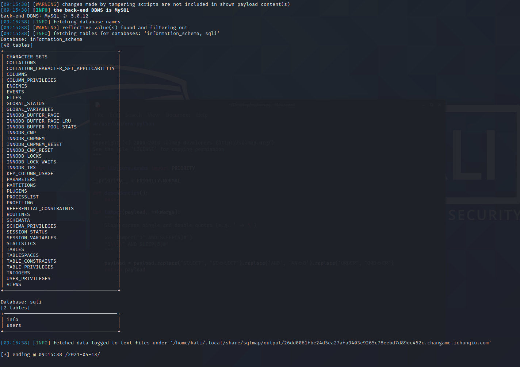Click the FILES table row
Image resolution: width=520 pixels, height=367 pixels.
pos(14,98)
